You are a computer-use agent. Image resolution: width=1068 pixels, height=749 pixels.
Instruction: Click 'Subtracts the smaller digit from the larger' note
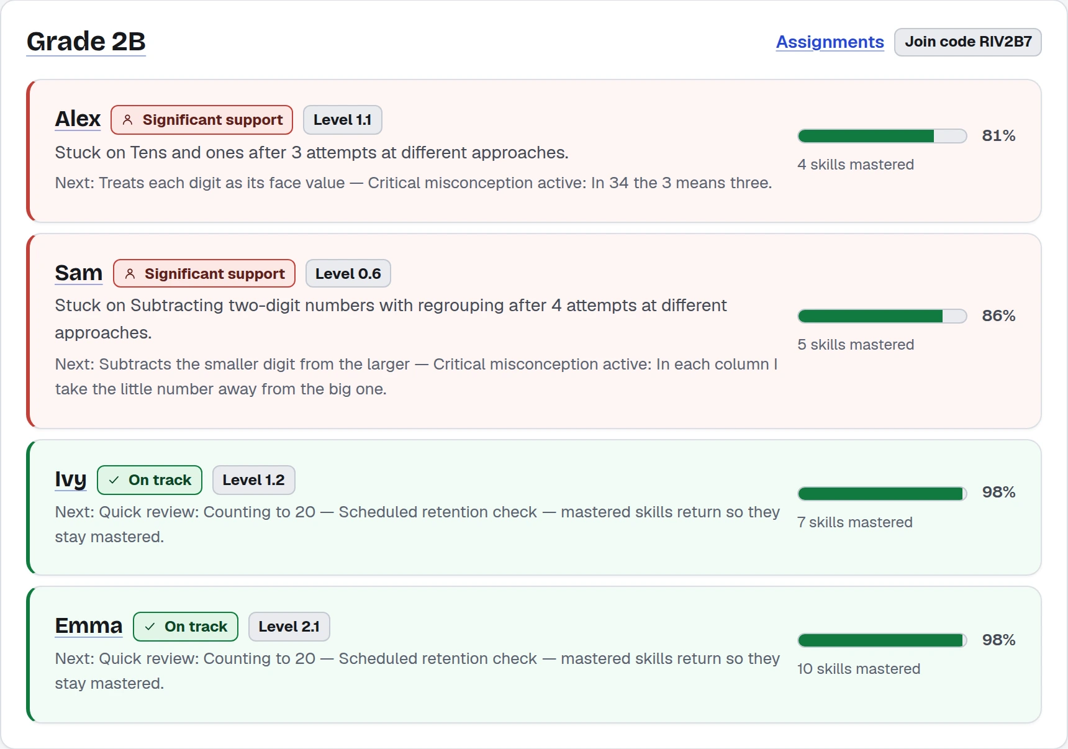pyautogui.click(x=417, y=376)
